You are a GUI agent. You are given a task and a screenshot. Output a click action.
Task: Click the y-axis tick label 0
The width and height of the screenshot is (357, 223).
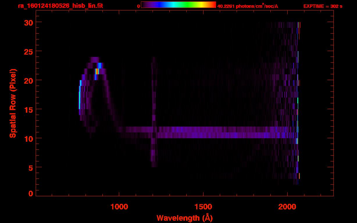point(31,193)
